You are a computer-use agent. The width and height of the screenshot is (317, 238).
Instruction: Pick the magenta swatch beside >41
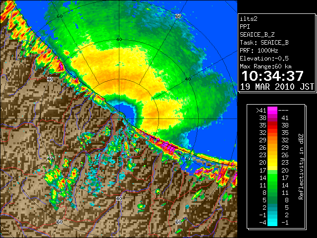click(x=272, y=111)
